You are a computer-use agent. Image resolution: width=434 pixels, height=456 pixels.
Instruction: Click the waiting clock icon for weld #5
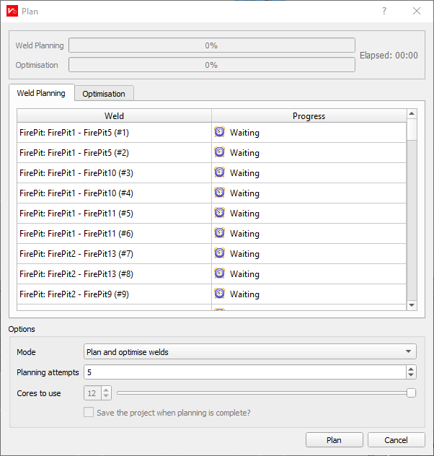(220, 213)
